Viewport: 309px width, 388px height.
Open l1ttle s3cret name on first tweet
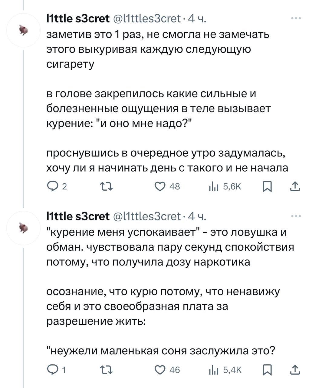(78, 19)
